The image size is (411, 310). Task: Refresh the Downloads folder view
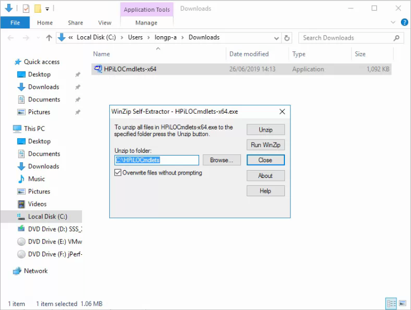(287, 38)
